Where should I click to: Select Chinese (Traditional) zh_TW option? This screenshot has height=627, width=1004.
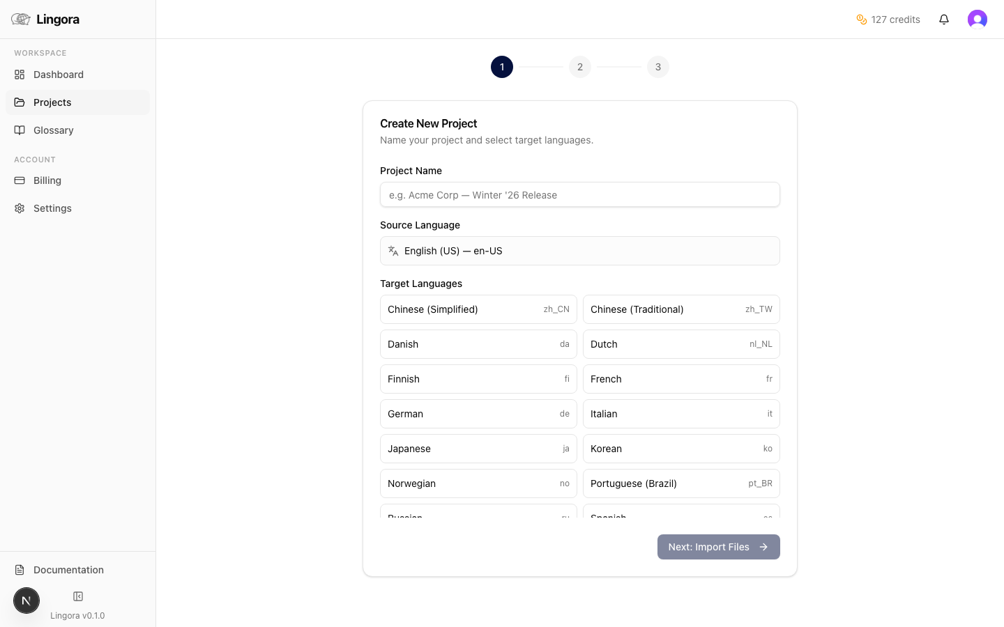coord(681,309)
